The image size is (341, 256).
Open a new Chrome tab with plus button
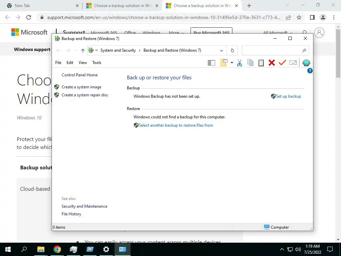(x=249, y=6)
